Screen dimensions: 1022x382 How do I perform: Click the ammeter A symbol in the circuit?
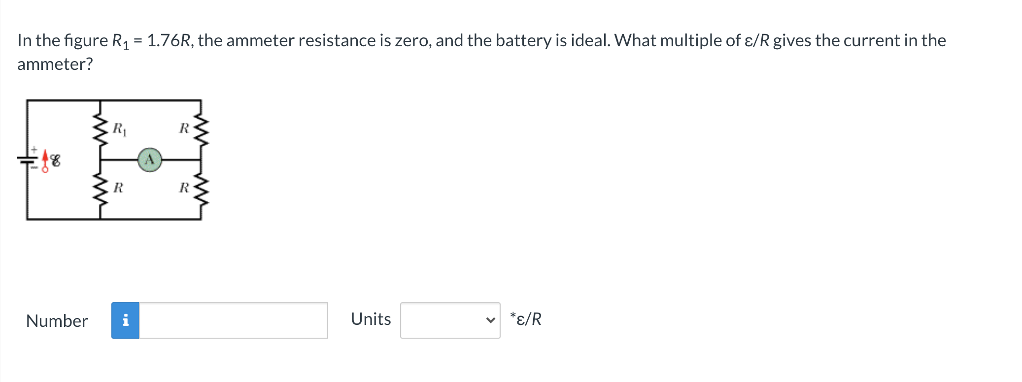point(150,159)
